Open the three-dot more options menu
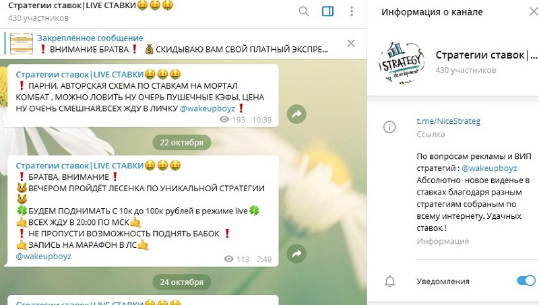This screenshot has width=539, height=305. point(351,11)
